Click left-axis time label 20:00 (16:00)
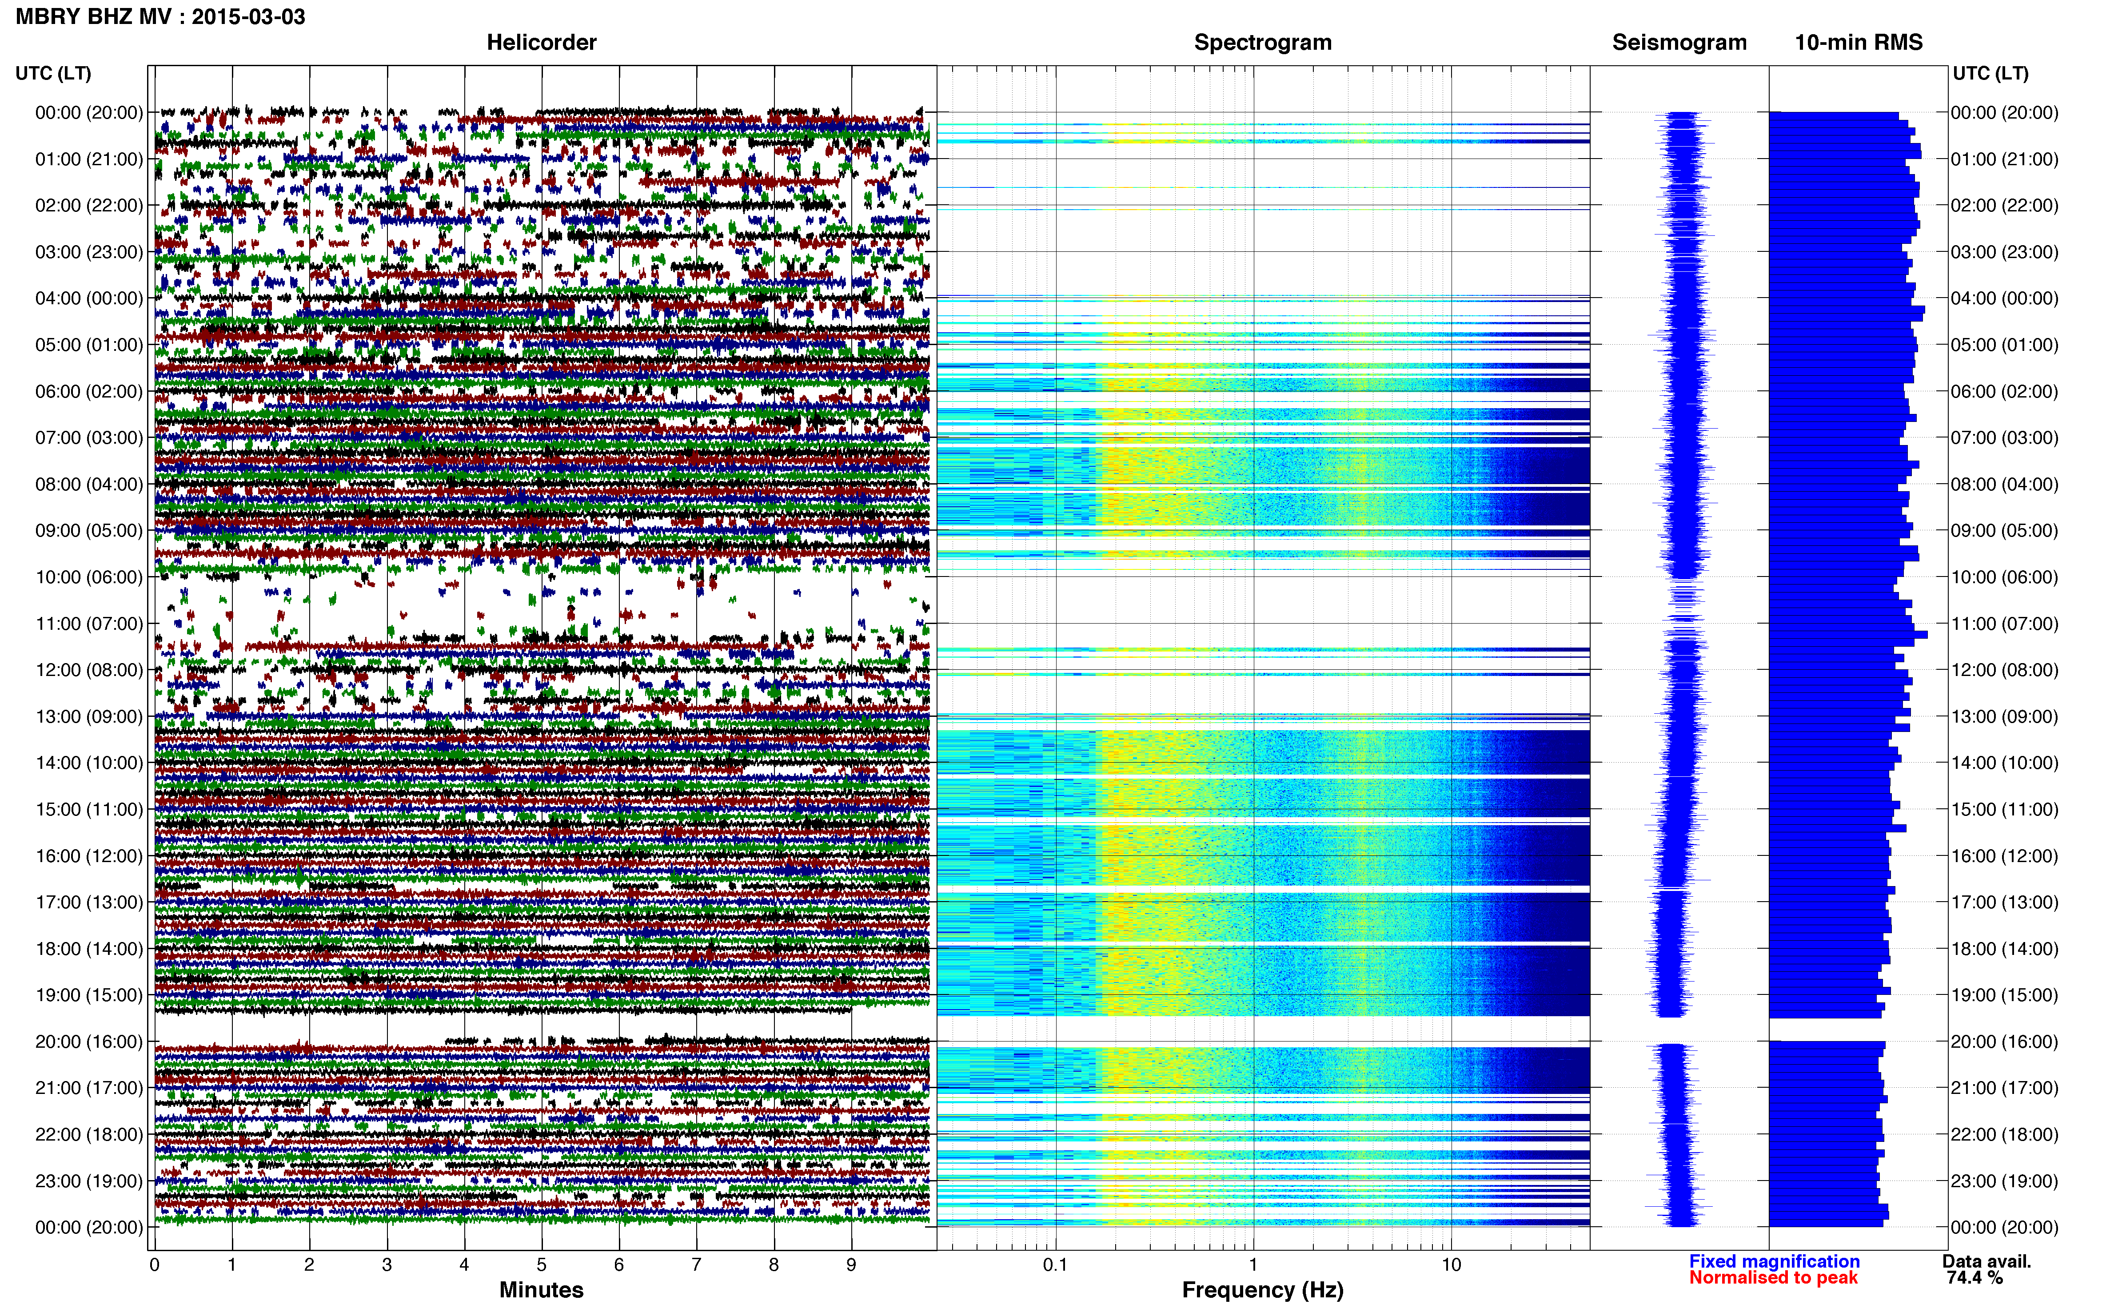Viewport: 2106px width, 1316px height. pos(89,1042)
